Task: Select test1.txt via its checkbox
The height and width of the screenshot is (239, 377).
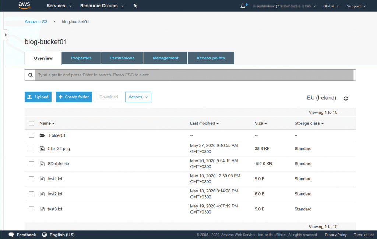Action: [x=32, y=179]
